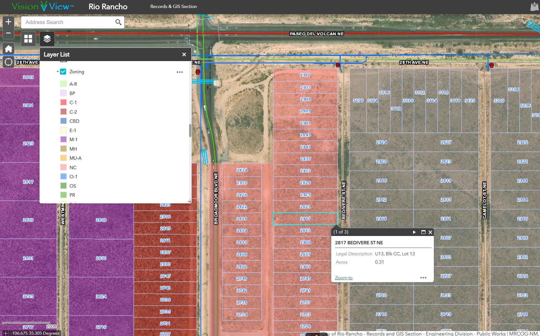
Task: Show next feature in popup
Action: [x=414, y=232]
